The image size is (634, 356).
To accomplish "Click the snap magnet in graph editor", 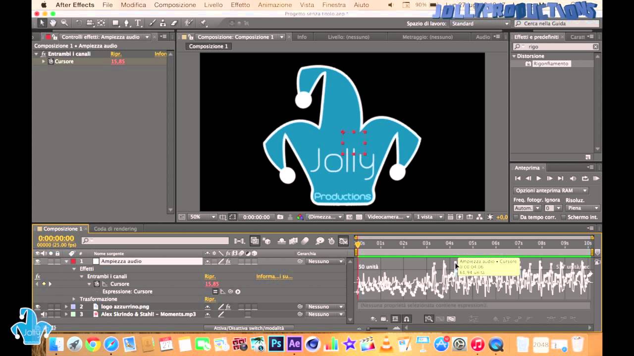I will tap(407, 319).
